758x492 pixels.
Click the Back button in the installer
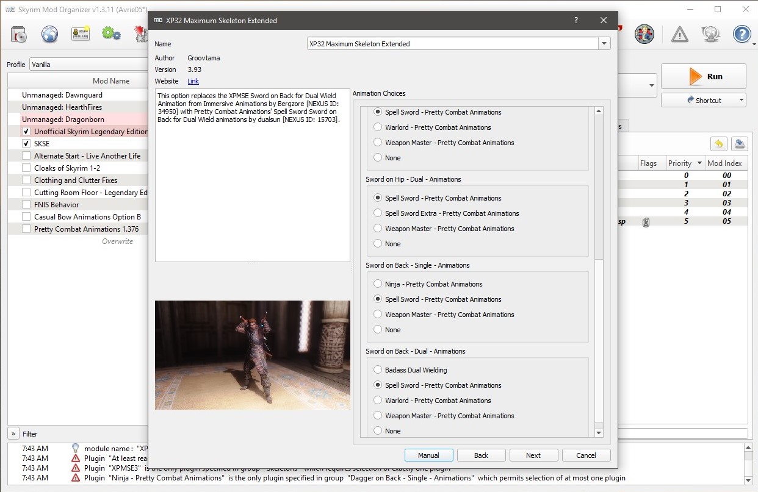click(x=482, y=455)
